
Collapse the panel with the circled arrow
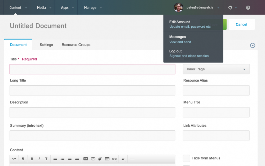(253, 45)
